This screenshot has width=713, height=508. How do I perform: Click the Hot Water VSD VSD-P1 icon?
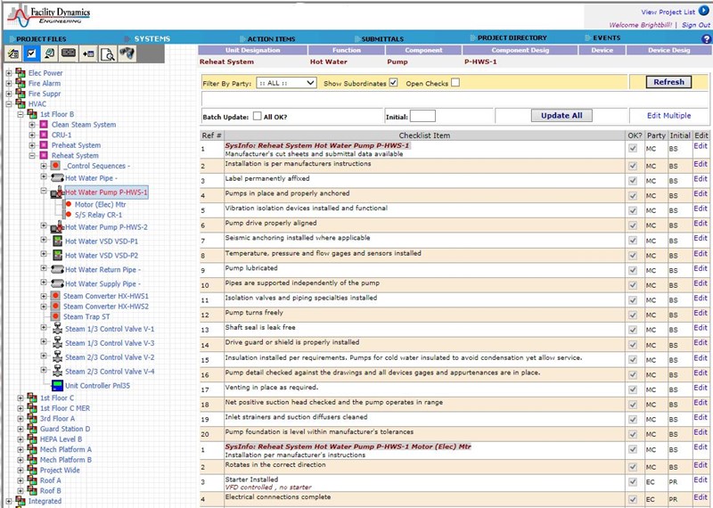[58, 241]
